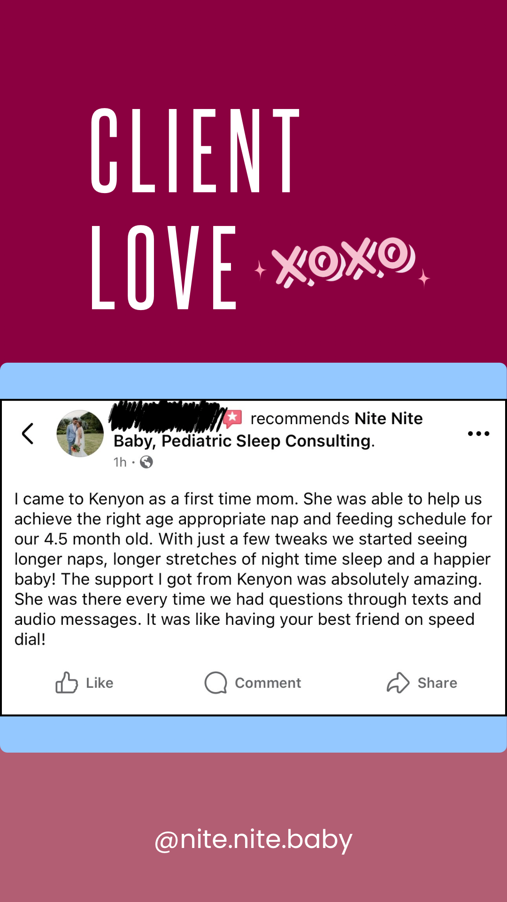Tap the @nite.nite.baby handle
The height and width of the screenshot is (902, 507).
click(253, 840)
